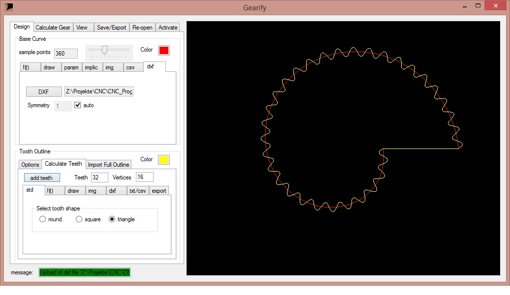Switch to the param tab
510x295 pixels.
[71, 67]
